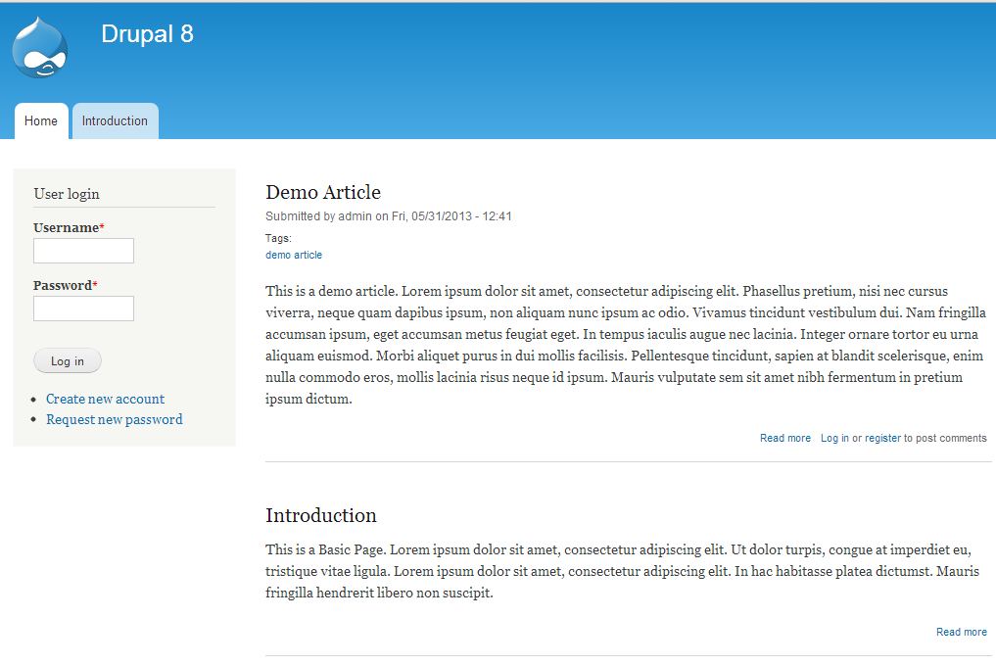Open the Introduction tab in navigation
The image size is (996, 666).
tap(115, 121)
